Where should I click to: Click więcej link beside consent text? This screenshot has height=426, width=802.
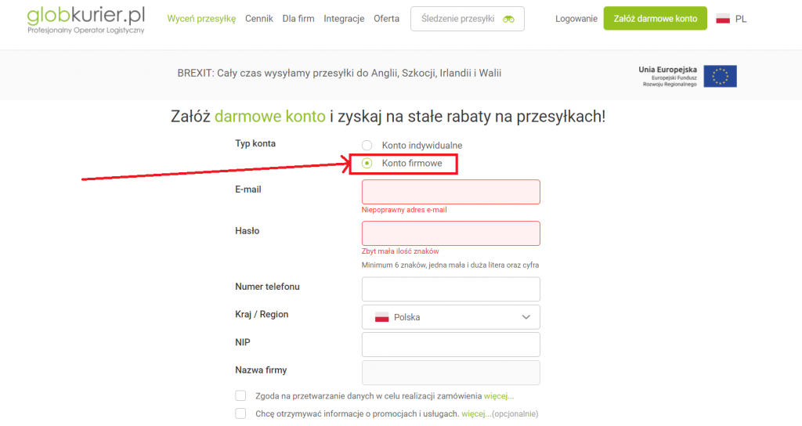[498, 396]
